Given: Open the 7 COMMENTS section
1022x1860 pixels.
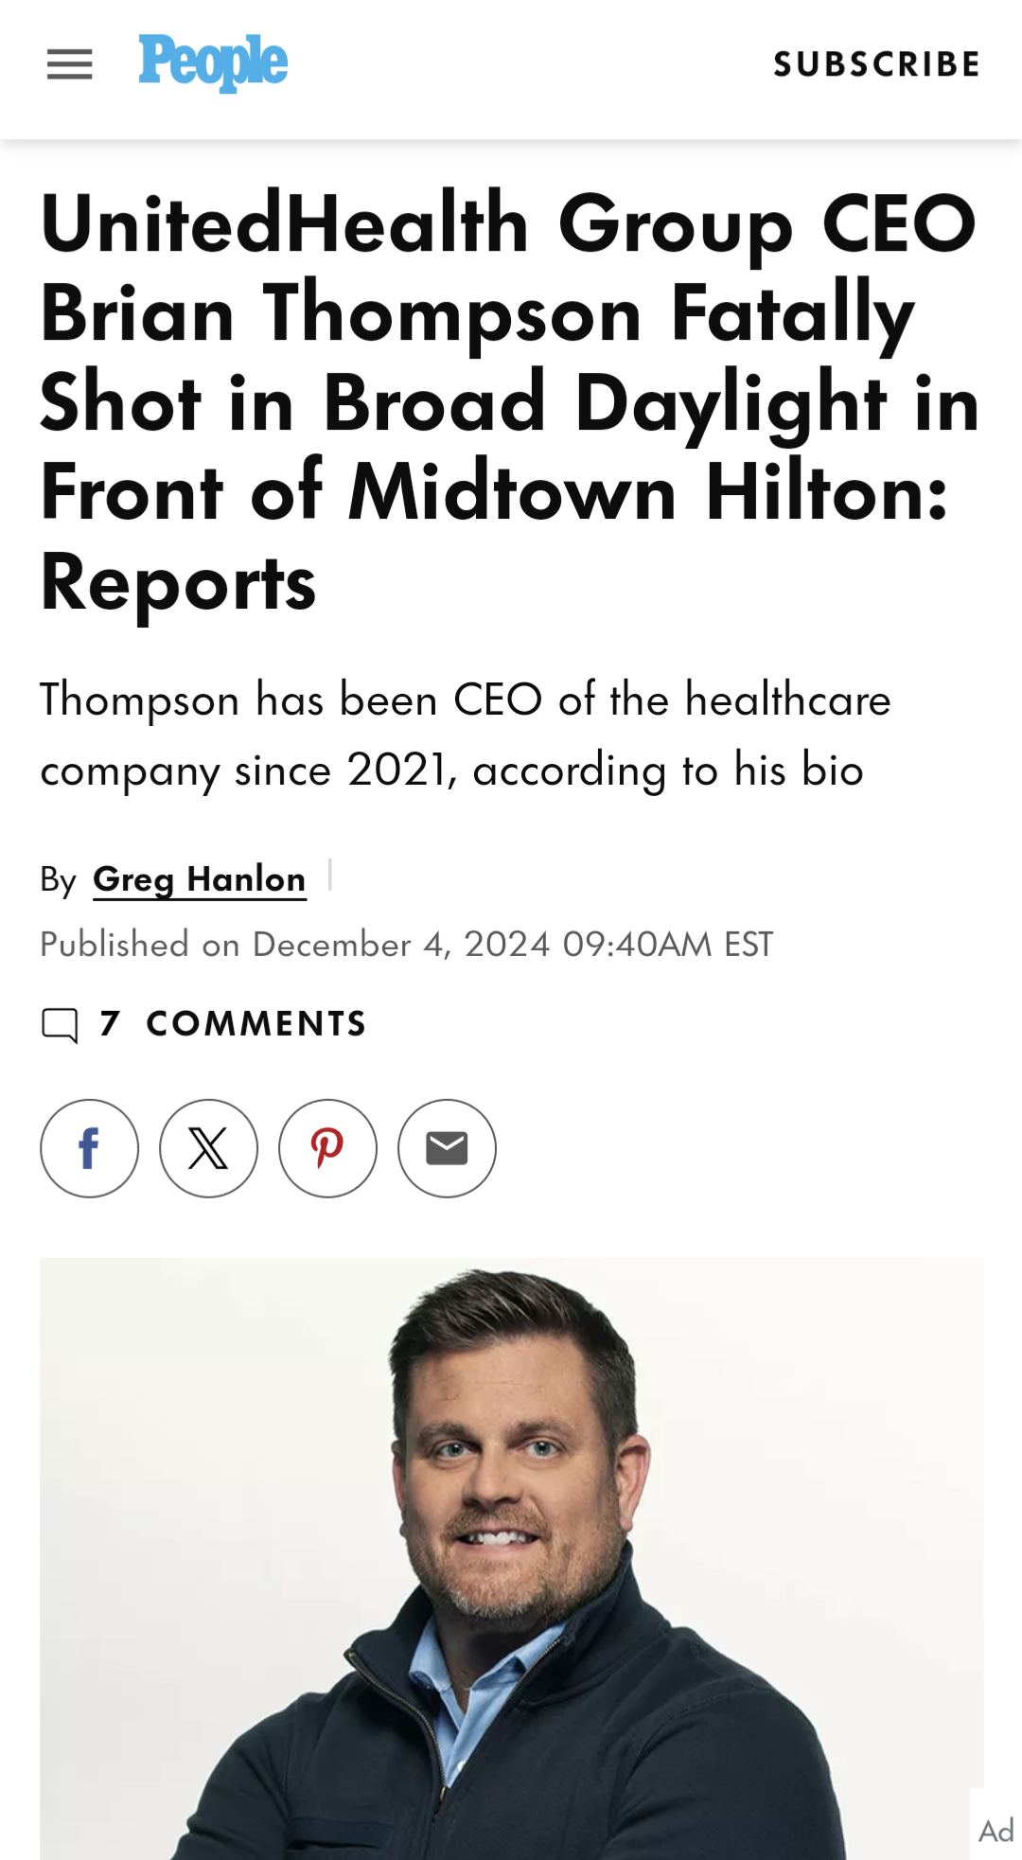Looking at the screenshot, I should click(231, 1023).
